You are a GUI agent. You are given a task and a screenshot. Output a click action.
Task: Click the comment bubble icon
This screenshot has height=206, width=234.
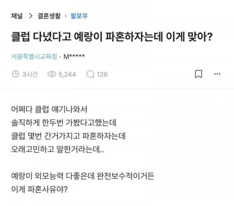tap(90, 74)
